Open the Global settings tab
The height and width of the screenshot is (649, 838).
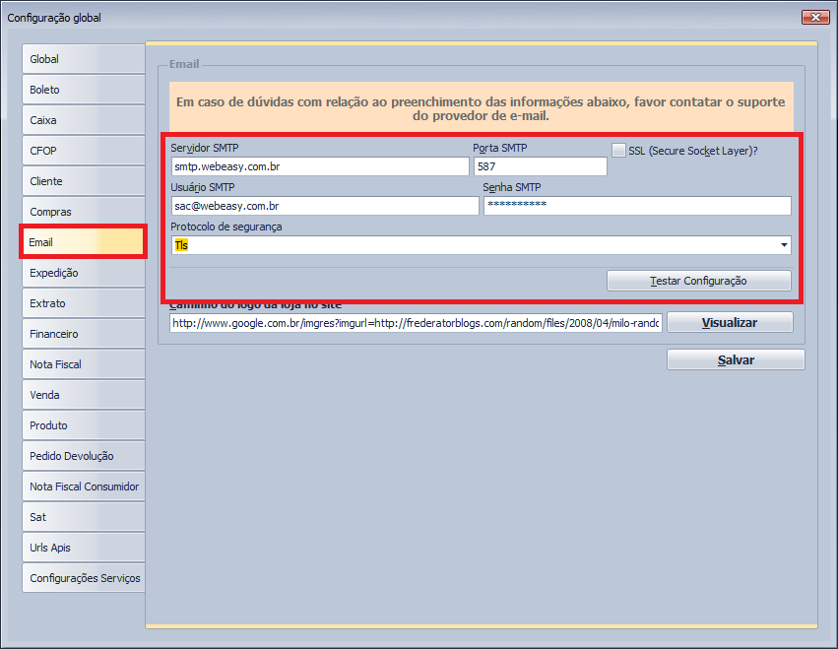point(83,59)
